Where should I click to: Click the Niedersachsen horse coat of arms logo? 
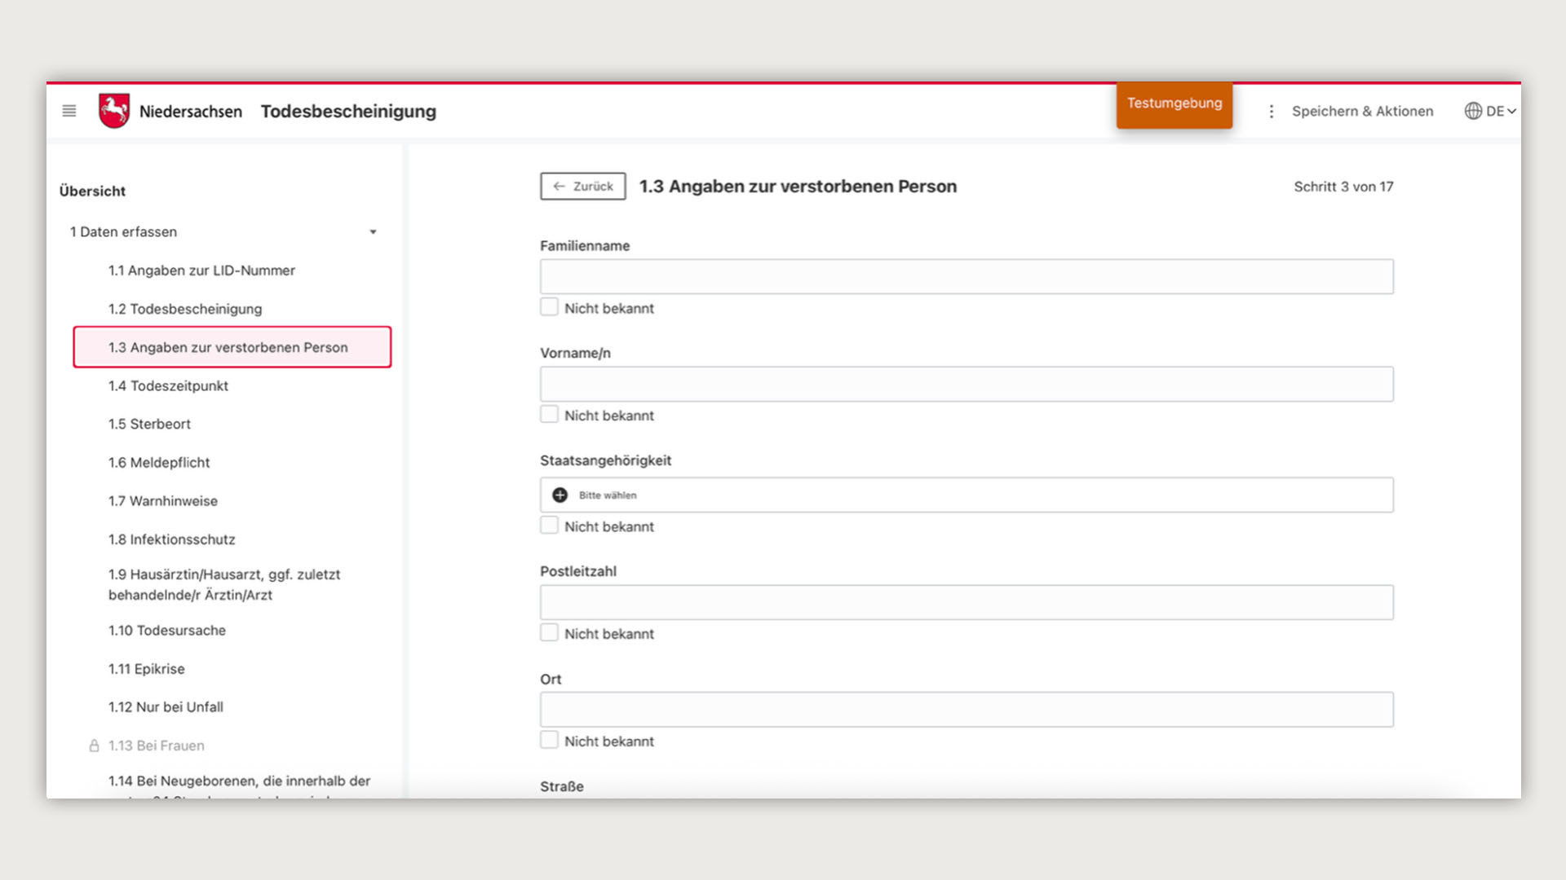pyautogui.click(x=114, y=111)
